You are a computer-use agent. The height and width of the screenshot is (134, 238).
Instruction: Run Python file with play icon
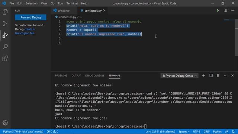pyautogui.click(x=218, y=10)
